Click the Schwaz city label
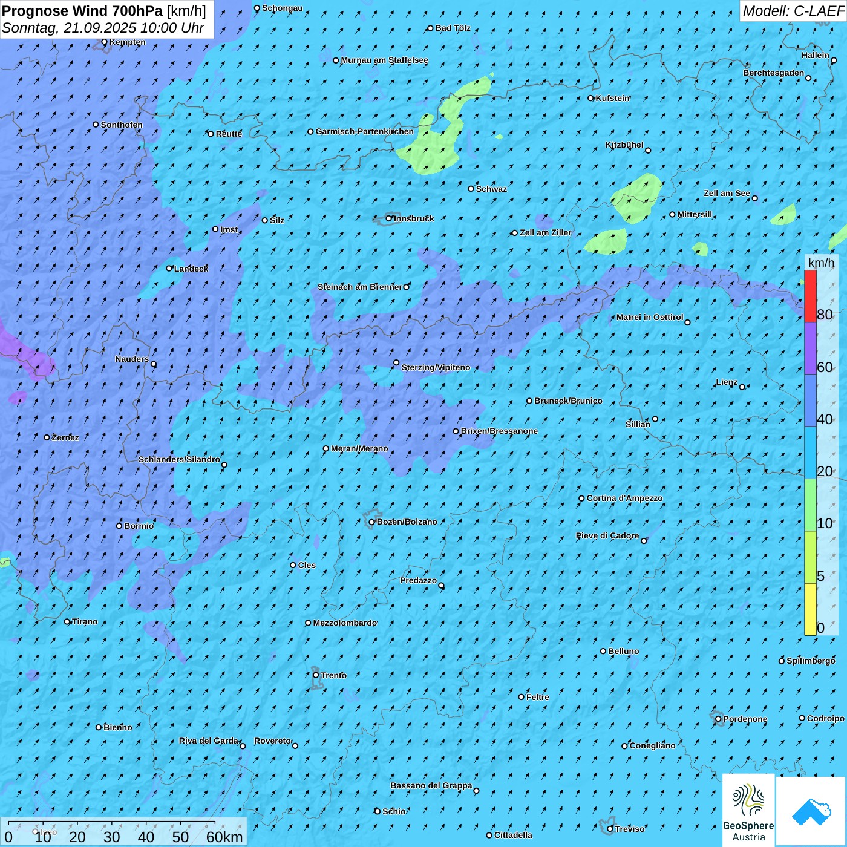 click(x=491, y=189)
